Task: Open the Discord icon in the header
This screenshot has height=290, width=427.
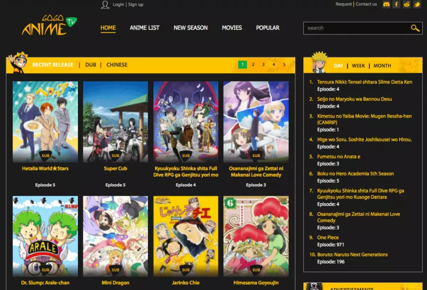Action: pyautogui.click(x=386, y=4)
